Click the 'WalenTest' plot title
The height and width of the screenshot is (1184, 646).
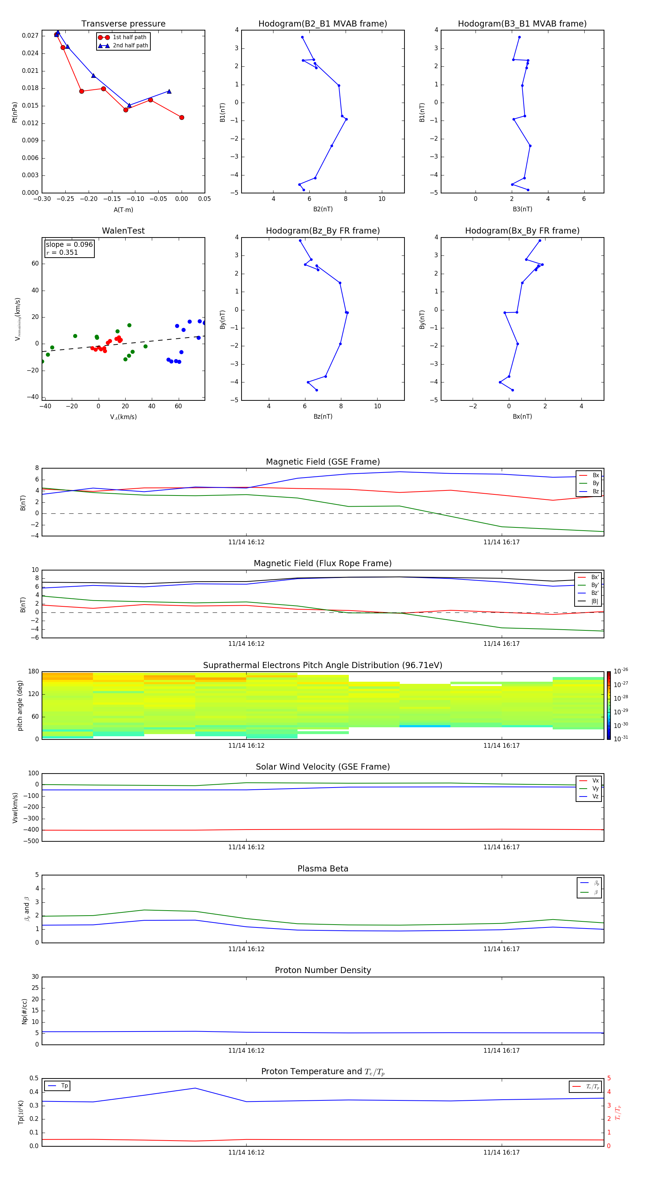point(123,231)
